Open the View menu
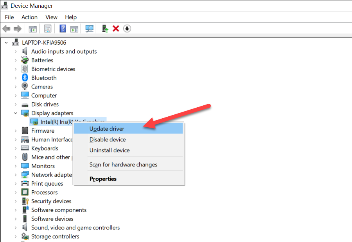Screen dimensions: 352x242 click(x=51, y=17)
